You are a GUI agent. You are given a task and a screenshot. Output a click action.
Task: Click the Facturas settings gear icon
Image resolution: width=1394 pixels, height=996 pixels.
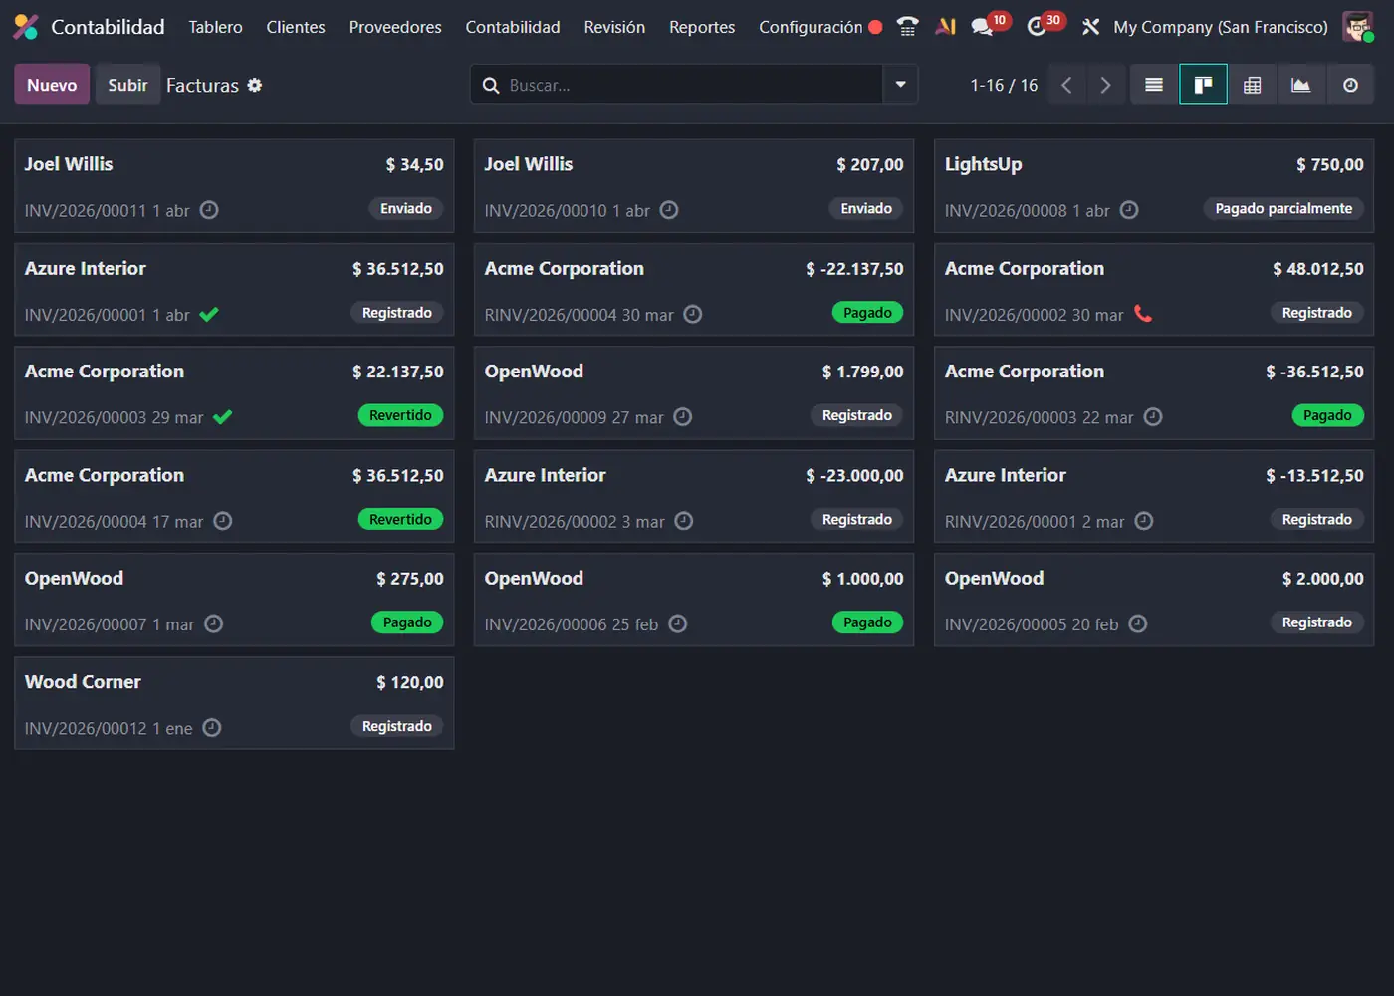pos(255,86)
